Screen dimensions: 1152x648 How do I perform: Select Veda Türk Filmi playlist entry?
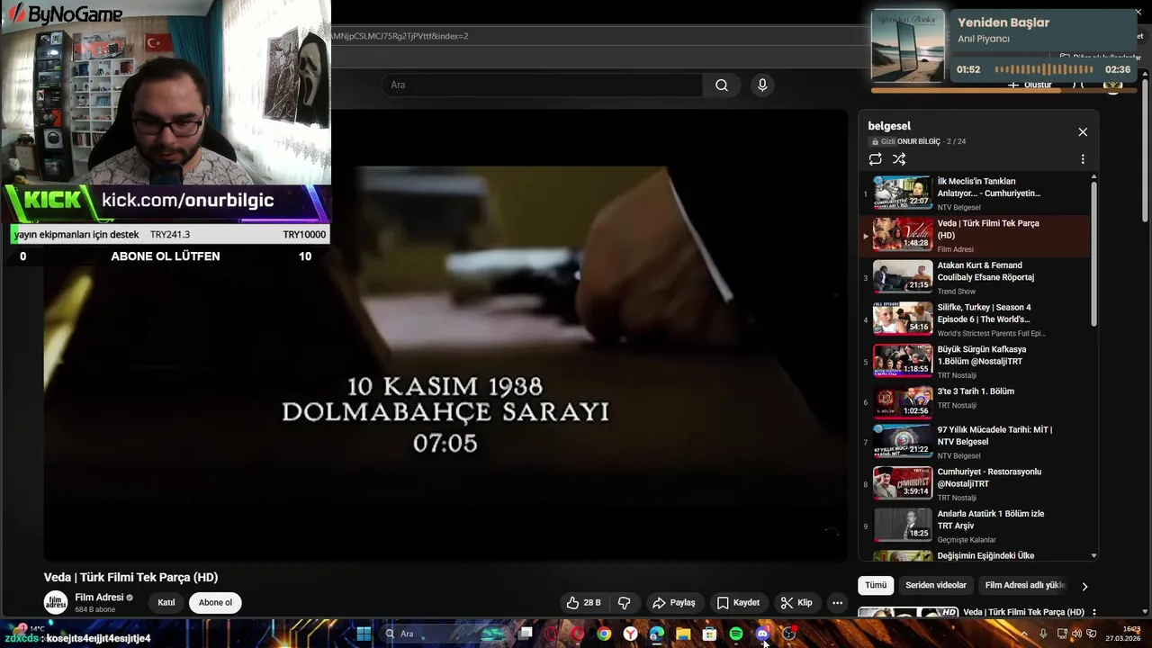click(x=975, y=236)
